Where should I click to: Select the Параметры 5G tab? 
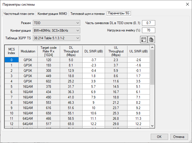(x=119, y=13)
